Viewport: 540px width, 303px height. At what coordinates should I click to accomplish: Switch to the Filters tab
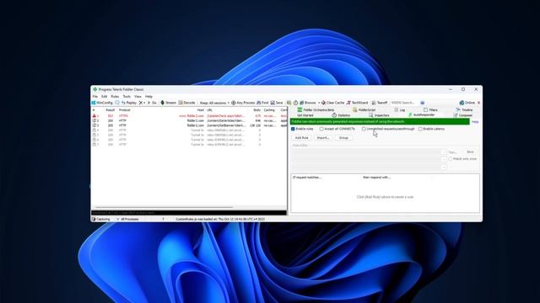point(430,110)
